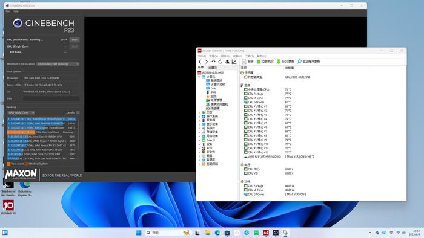The width and height of the screenshot is (424, 238).
Task: Open the Windows Start menu
Action: (139, 233)
